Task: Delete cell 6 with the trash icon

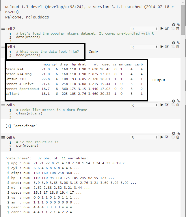Action: 178,137
